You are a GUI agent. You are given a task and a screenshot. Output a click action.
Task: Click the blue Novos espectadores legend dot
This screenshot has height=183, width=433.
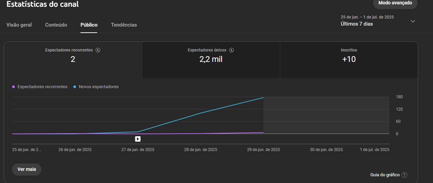click(75, 87)
